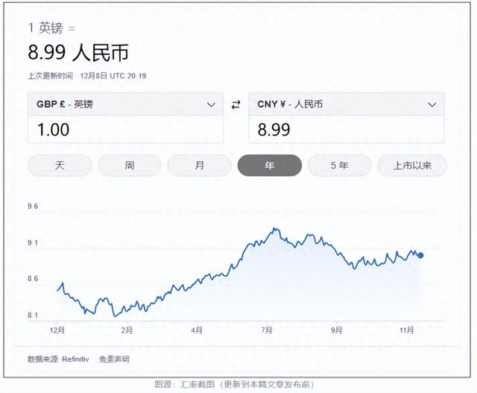Choose the 月 (month) range tab
This screenshot has height=393, width=477.
tap(199, 166)
